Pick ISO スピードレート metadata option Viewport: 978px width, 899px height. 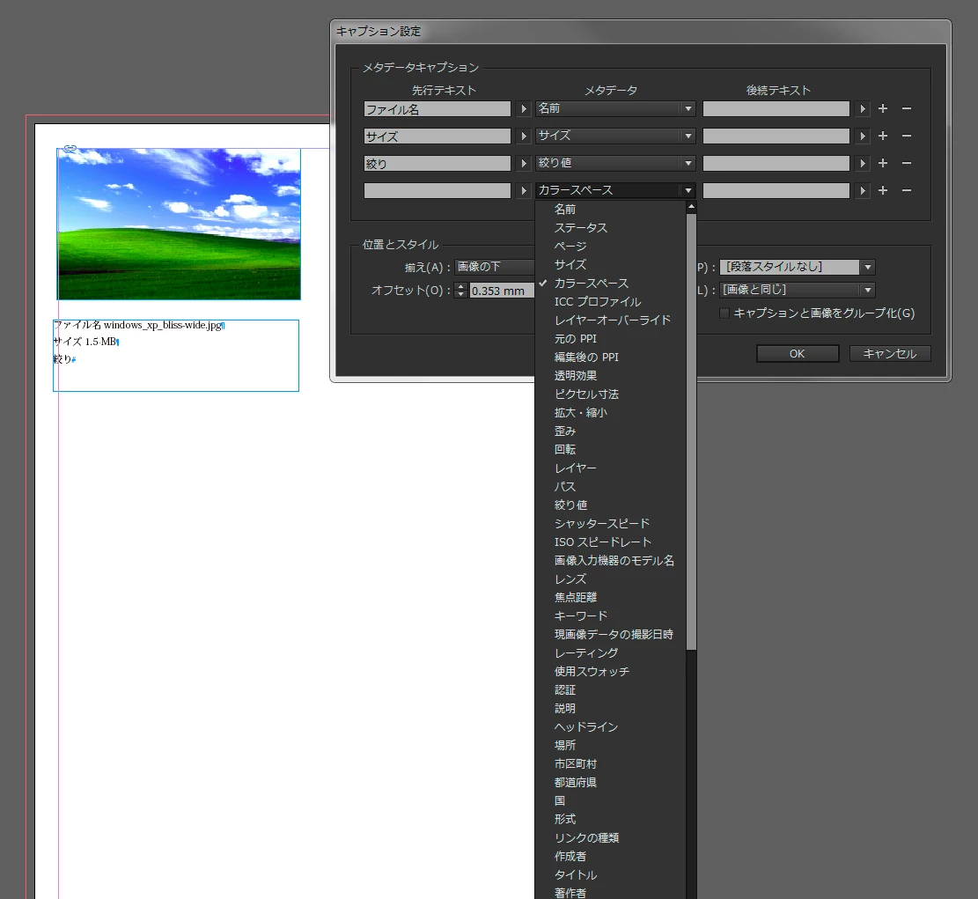(602, 542)
